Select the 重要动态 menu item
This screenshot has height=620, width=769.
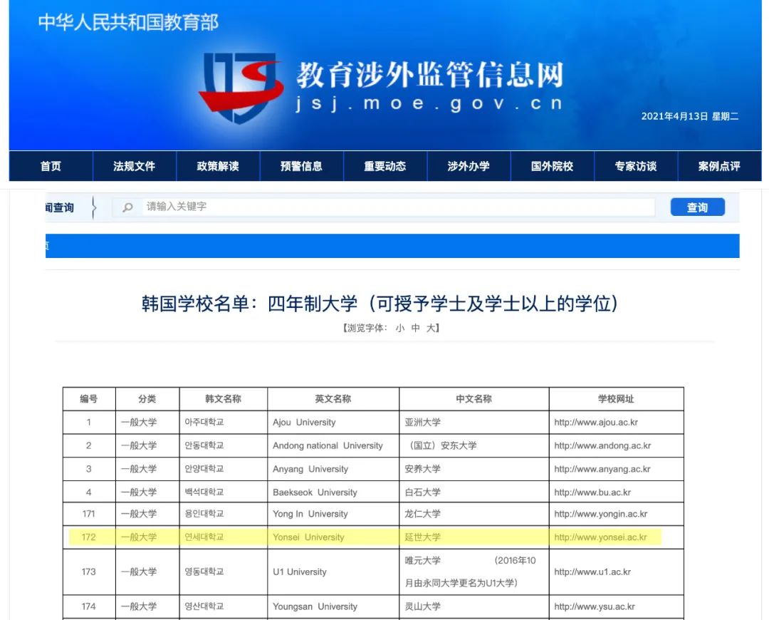pyautogui.click(x=385, y=166)
